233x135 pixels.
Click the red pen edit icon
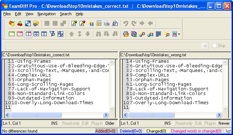[x=82, y=23]
